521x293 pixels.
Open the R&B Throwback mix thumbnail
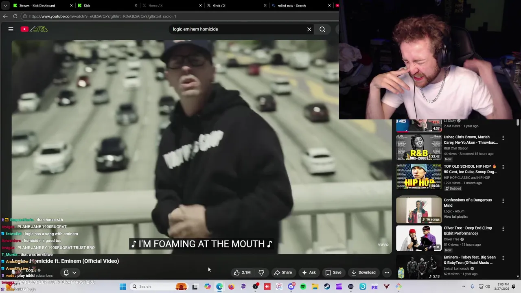[419, 147]
